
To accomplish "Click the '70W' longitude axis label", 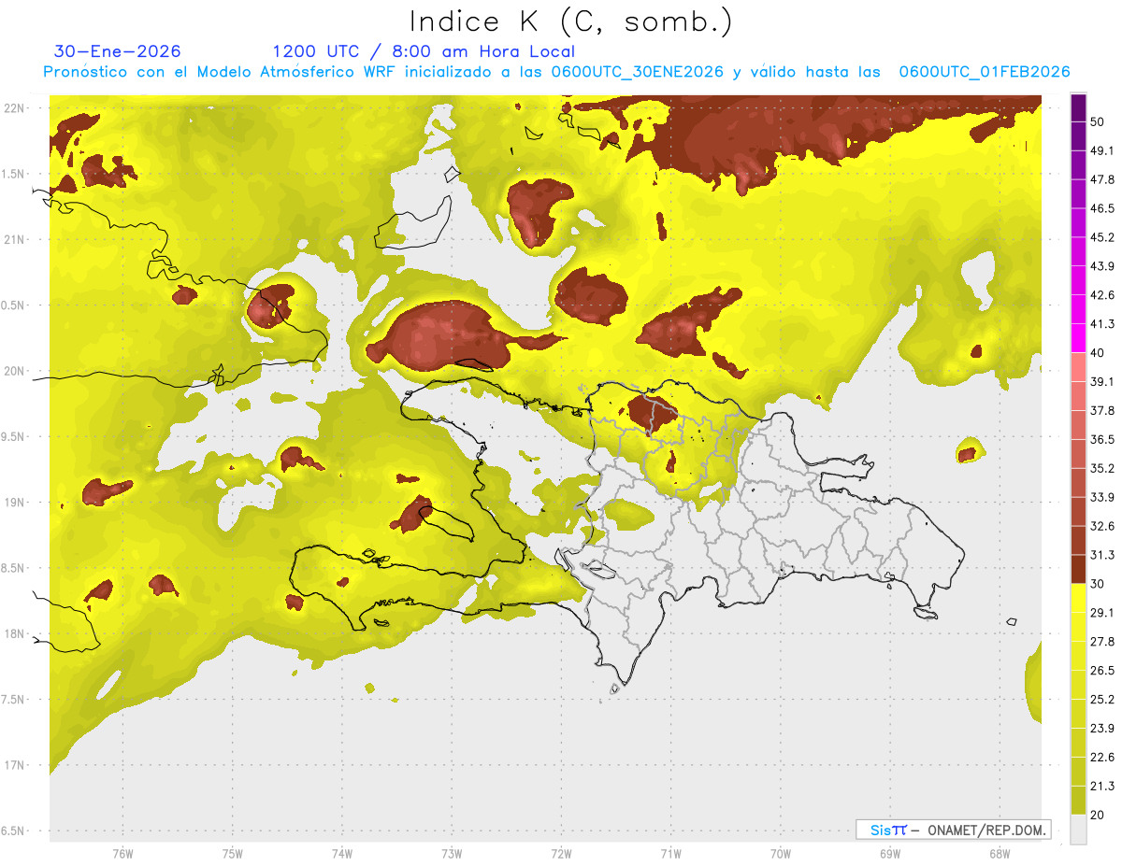I will [x=781, y=854].
